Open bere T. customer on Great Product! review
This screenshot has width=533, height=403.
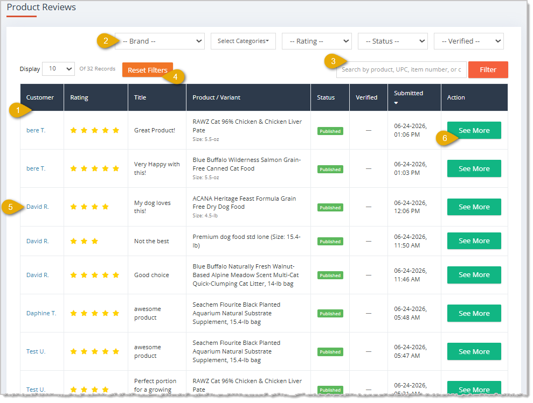(36, 130)
